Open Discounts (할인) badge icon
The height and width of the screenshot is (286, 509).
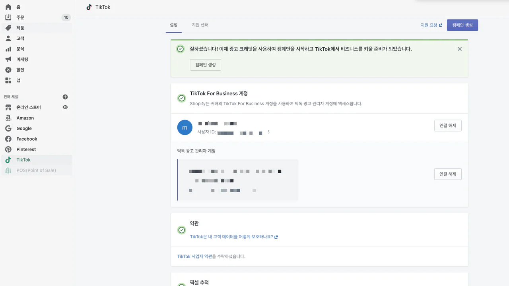point(8,70)
